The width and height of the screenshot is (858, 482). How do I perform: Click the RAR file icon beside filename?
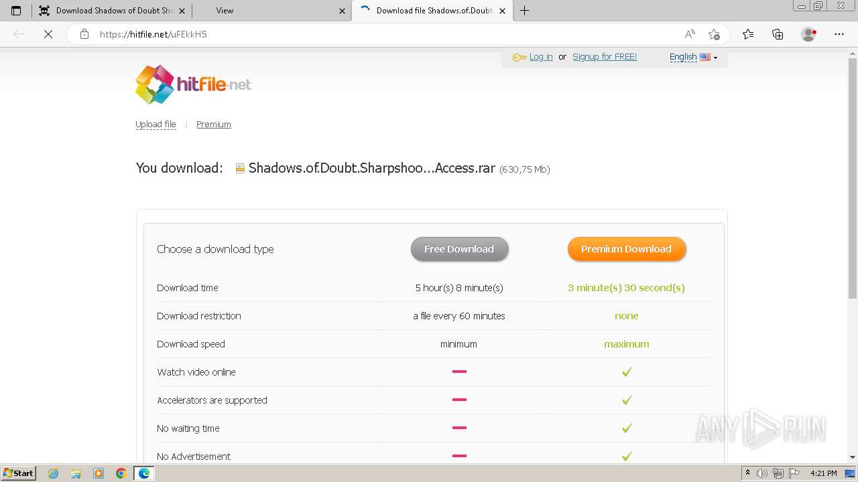point(240,169)
